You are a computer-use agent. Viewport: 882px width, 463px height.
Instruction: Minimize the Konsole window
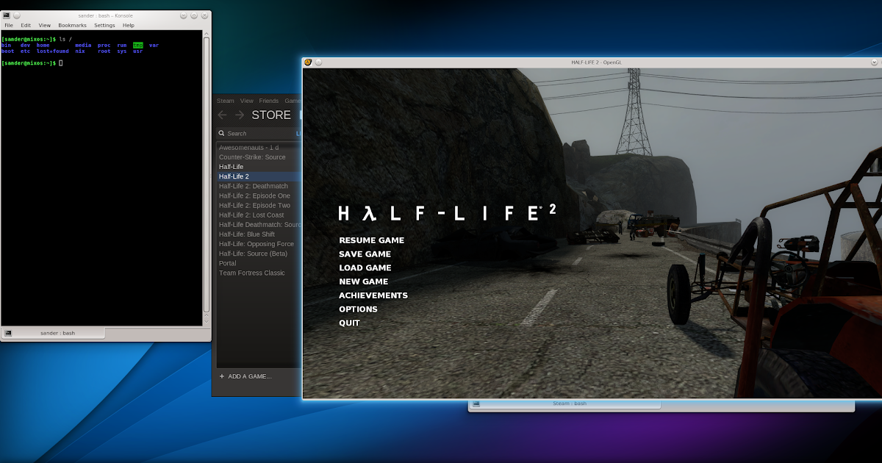point(183,15)
